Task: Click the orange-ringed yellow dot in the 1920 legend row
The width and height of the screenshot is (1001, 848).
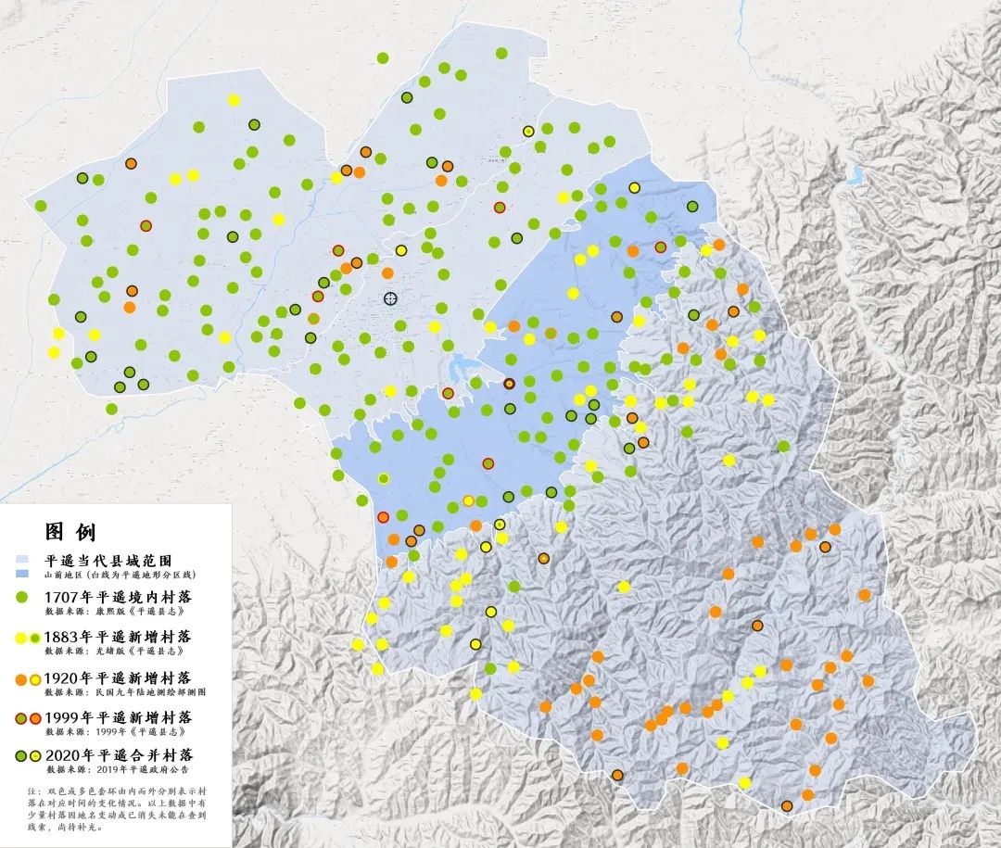Action: 35,679
